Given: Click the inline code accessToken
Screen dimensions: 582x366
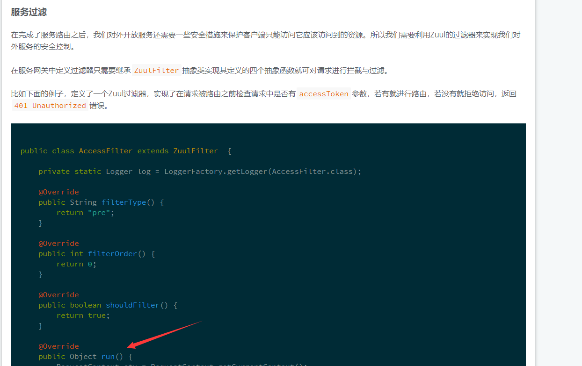Looking at the screenshot, I should (324, 94).
